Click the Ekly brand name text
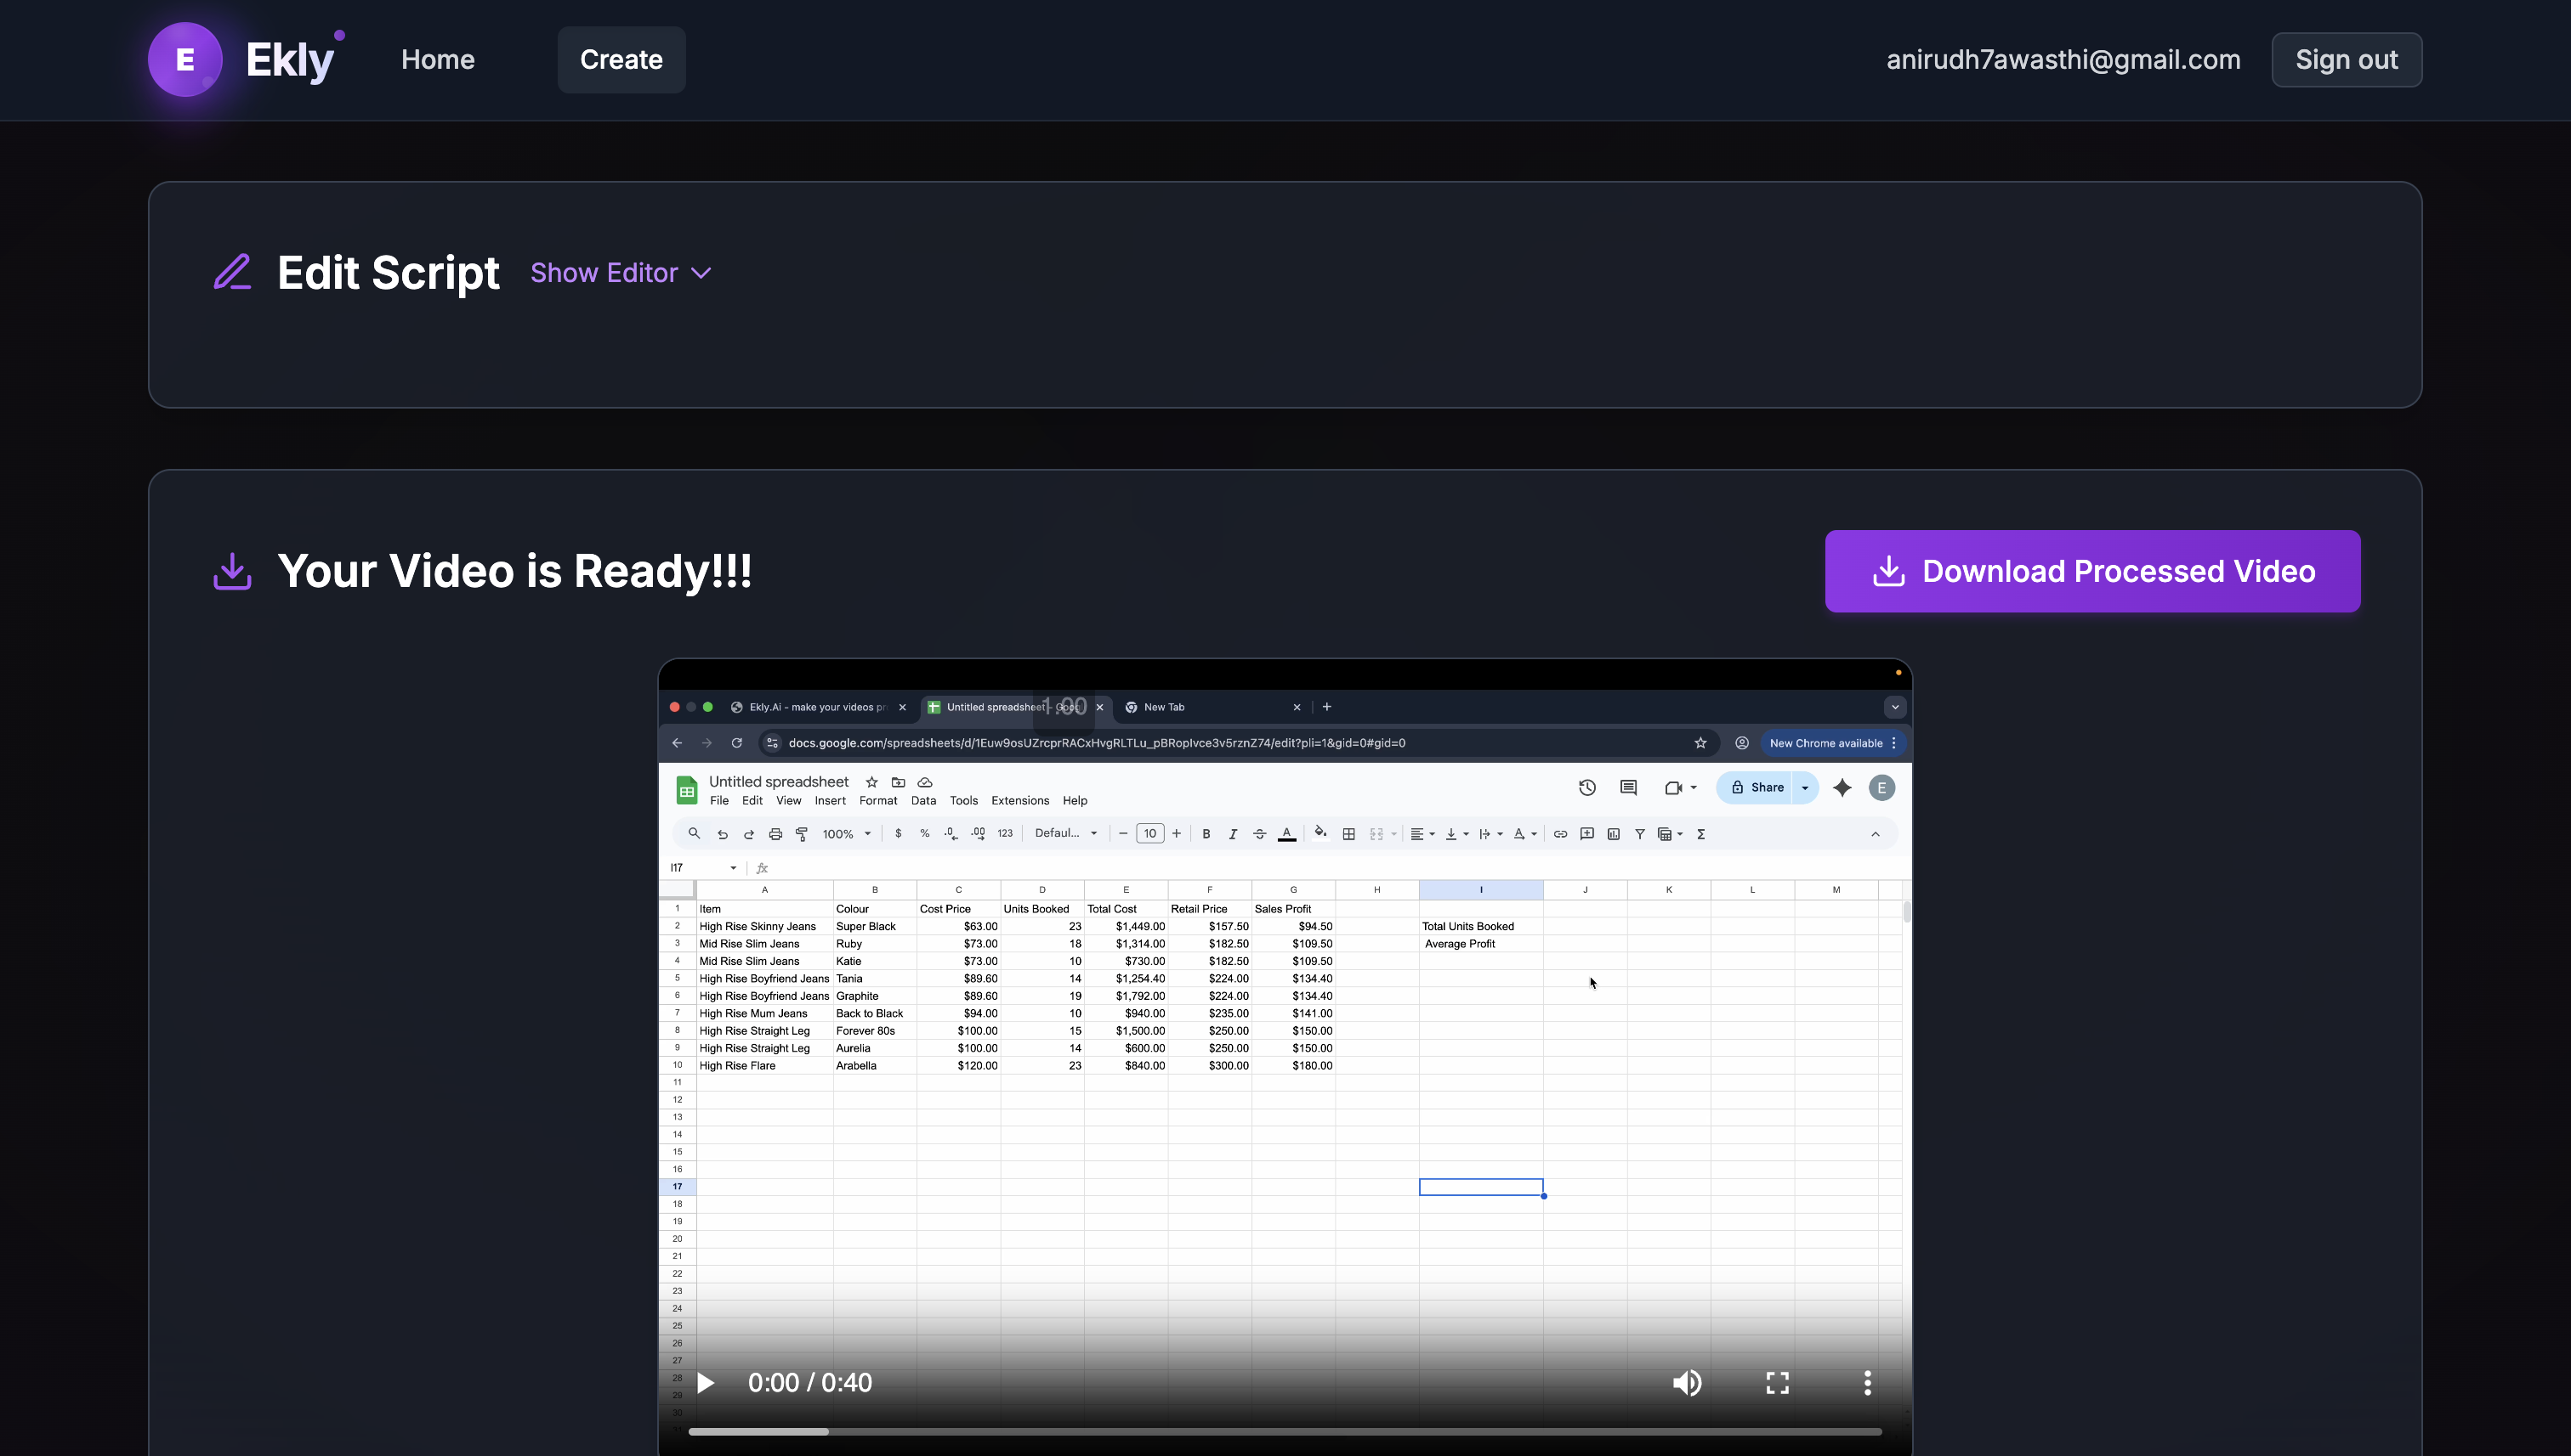Screen dimensions: 2571x1456 pos(289,59)
